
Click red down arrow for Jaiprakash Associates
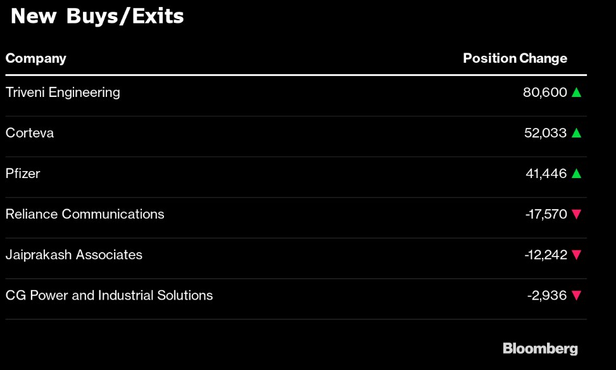(x=576, y=255)
